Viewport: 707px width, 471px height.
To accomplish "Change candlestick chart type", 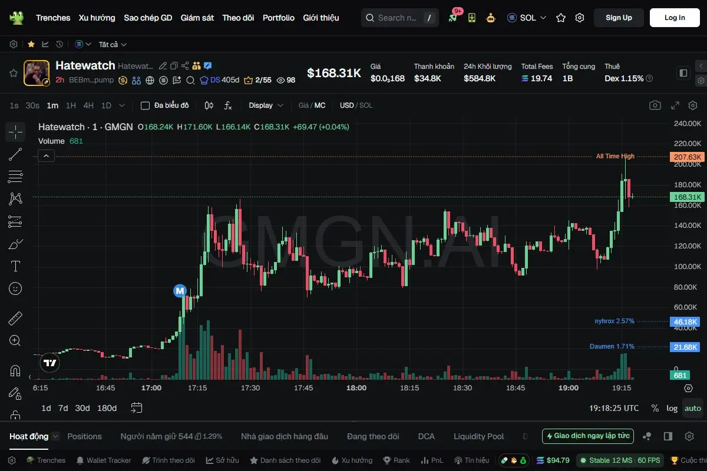I will coord(209,105).
